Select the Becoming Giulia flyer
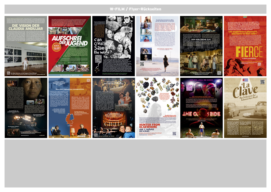 point(113,108)
